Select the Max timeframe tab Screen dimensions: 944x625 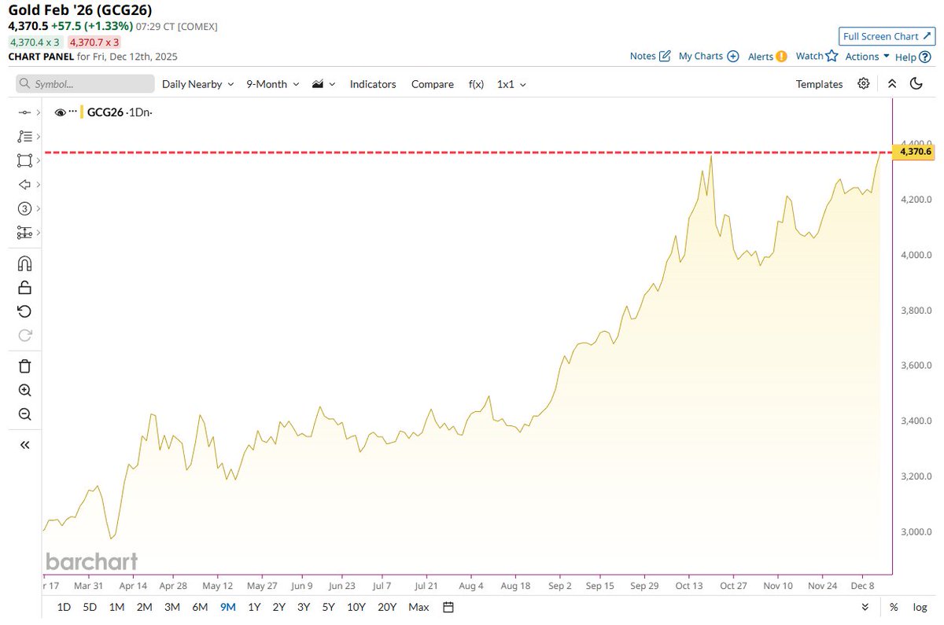point(418,607)
